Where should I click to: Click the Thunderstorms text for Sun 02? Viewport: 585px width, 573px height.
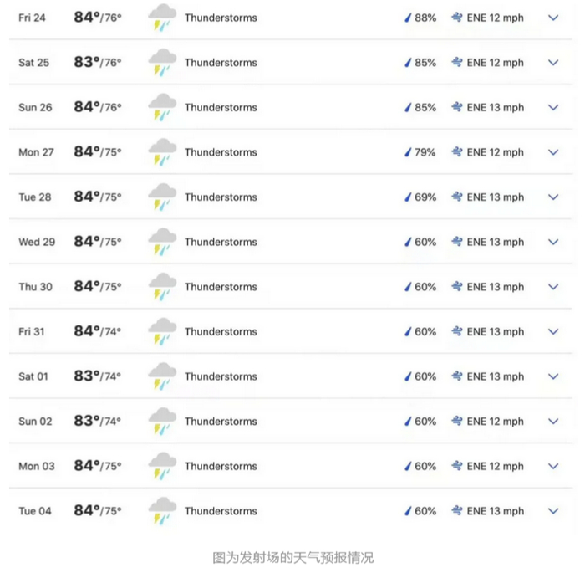[221, 422]
